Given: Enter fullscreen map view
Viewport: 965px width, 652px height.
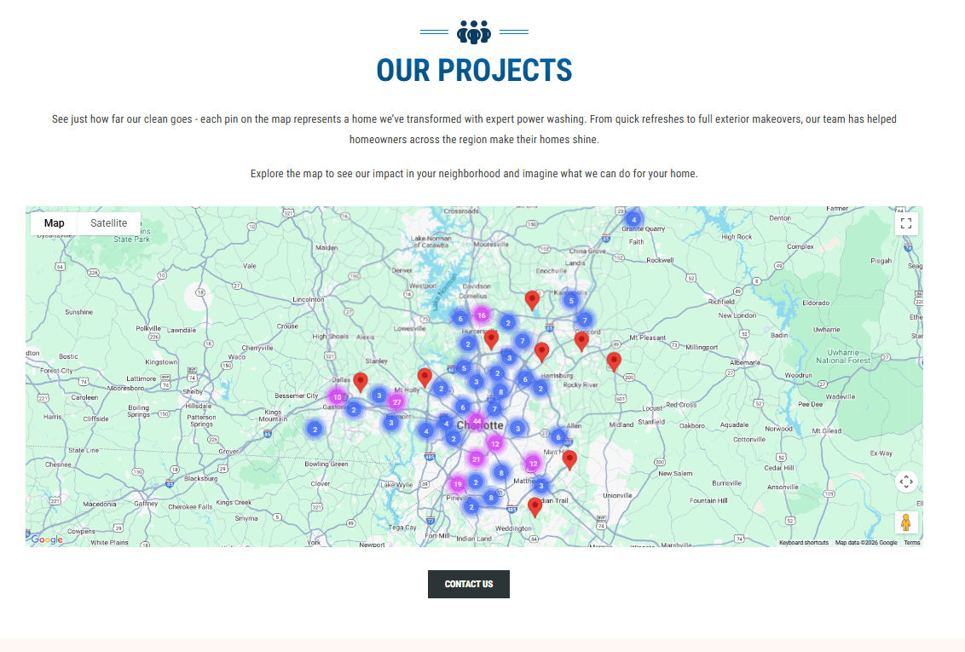Looking at the screenshot, I should click(906, 224).
